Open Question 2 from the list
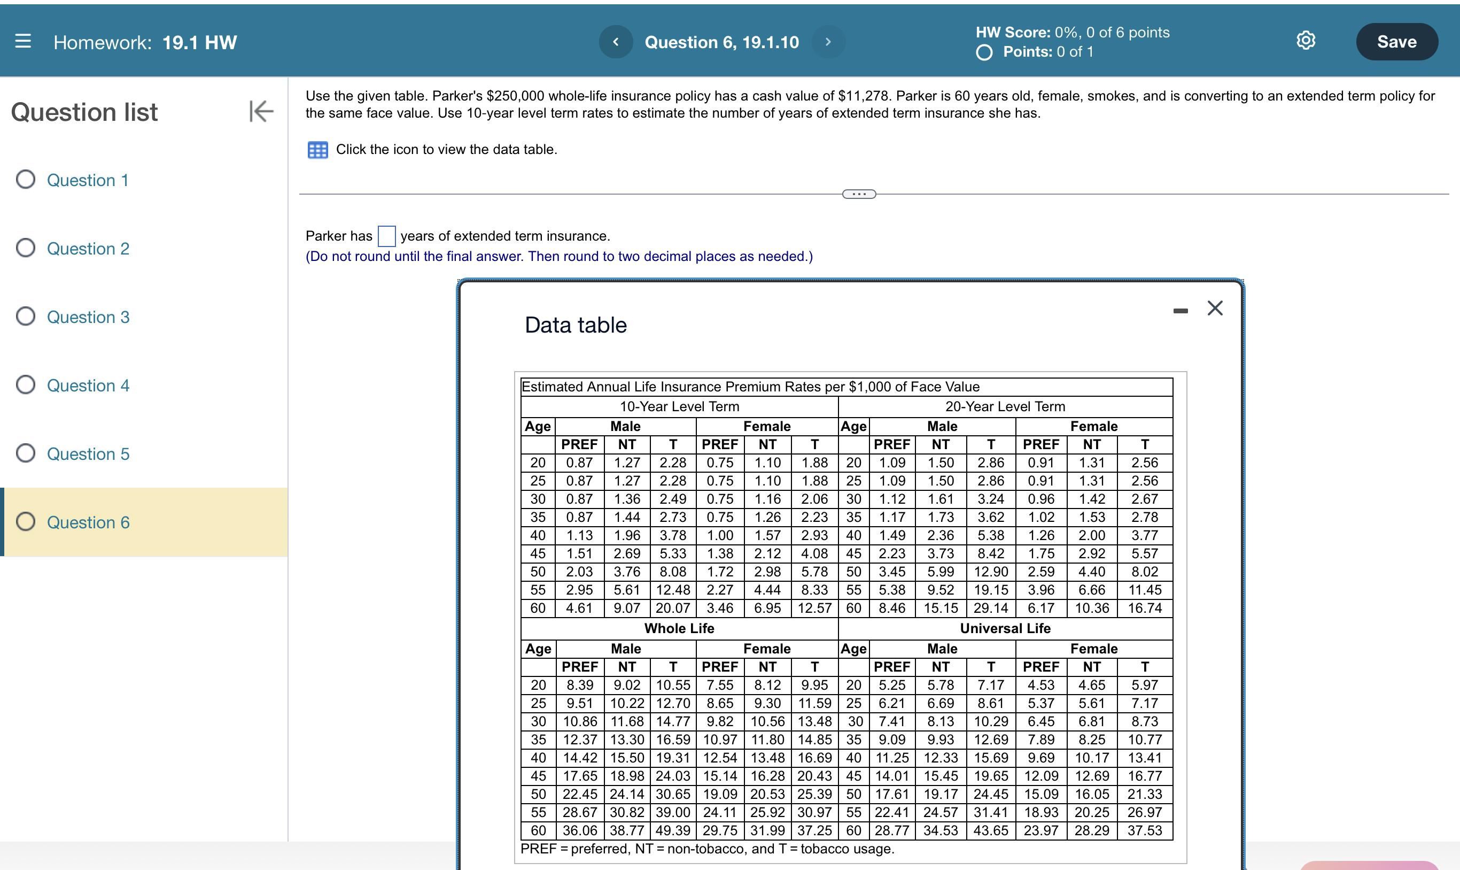The image size is (1460, 870). [x=88, y=249]
